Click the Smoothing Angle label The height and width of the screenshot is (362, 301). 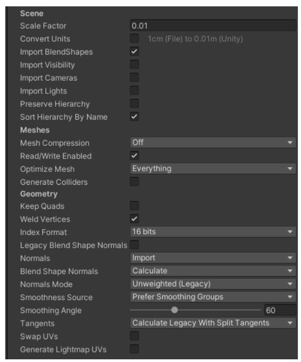[x=51, y=311]
